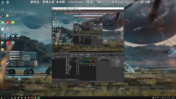Open settings gear of the second mixer channel
Image resolution: width=176 pixels, height=99 pixels.
coord(95,65)
